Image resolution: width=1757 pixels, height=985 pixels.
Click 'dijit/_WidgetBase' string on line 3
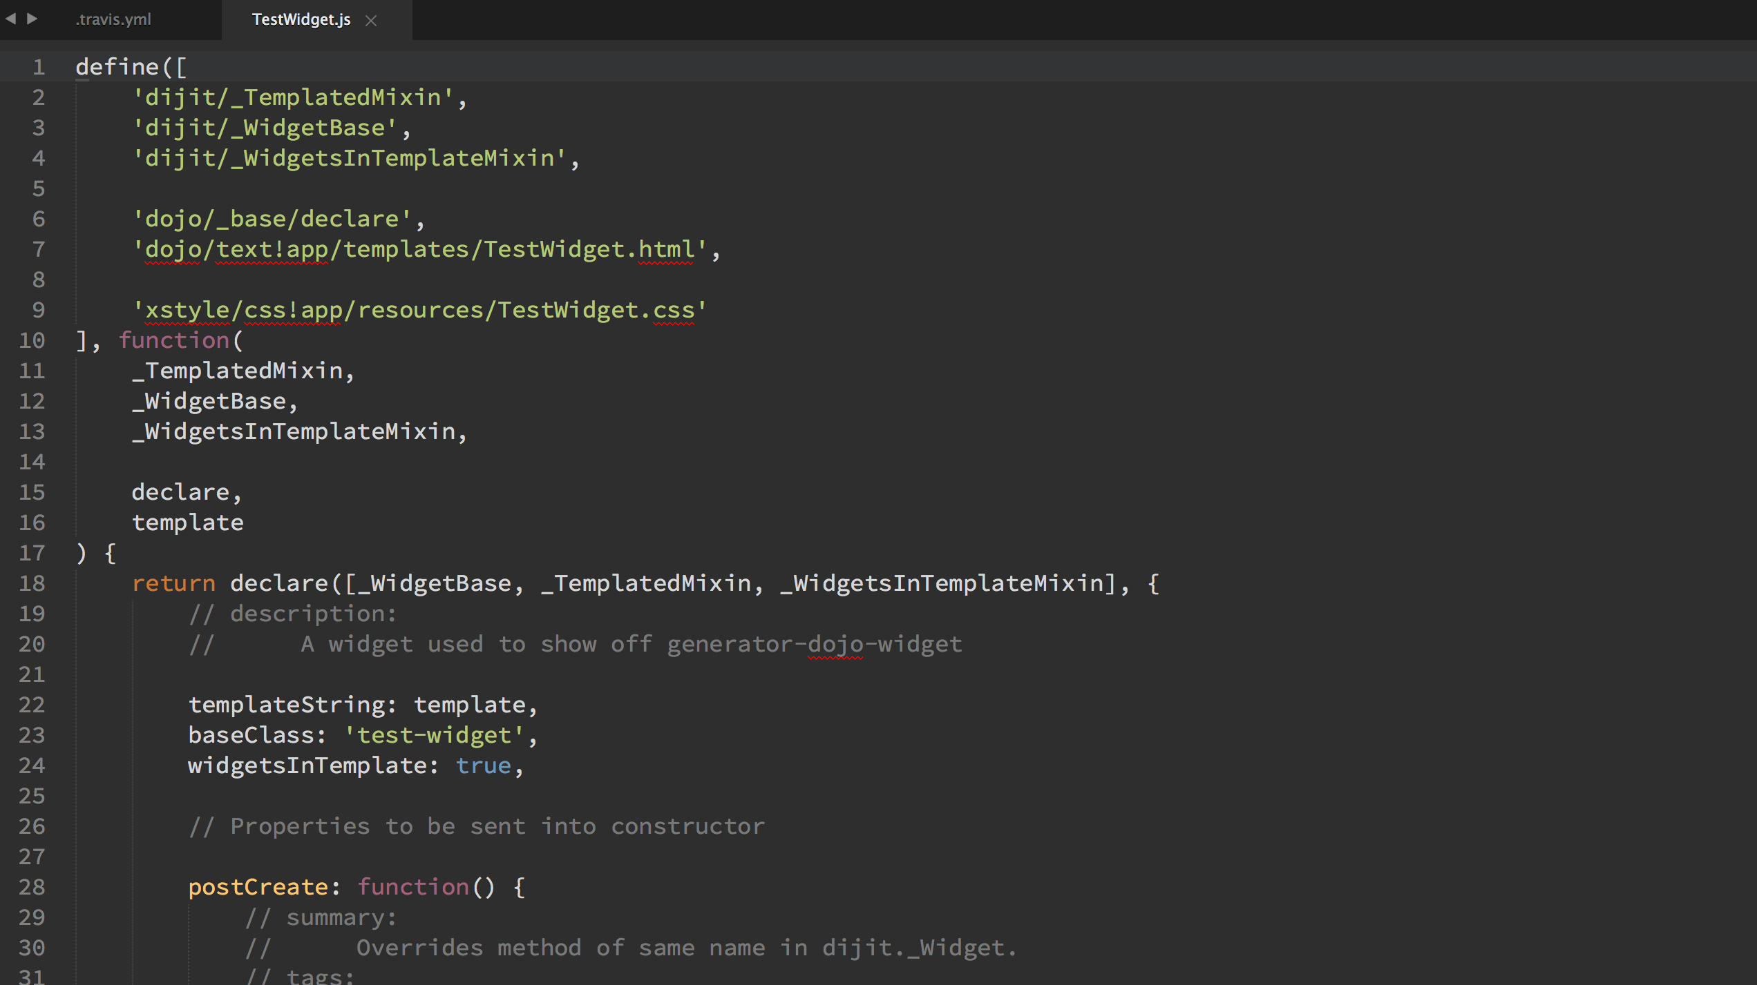click(x=265, y=128)
